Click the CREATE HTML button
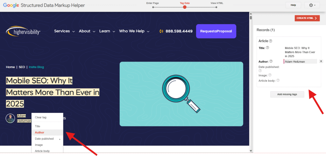 [307, 18]
